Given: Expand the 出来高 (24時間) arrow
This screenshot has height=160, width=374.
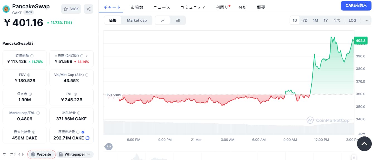Looking at the screenshot, I should click(x=87, y=56).
